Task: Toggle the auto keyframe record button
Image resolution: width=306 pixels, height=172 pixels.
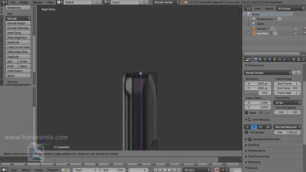Action: tap(216, 170)
